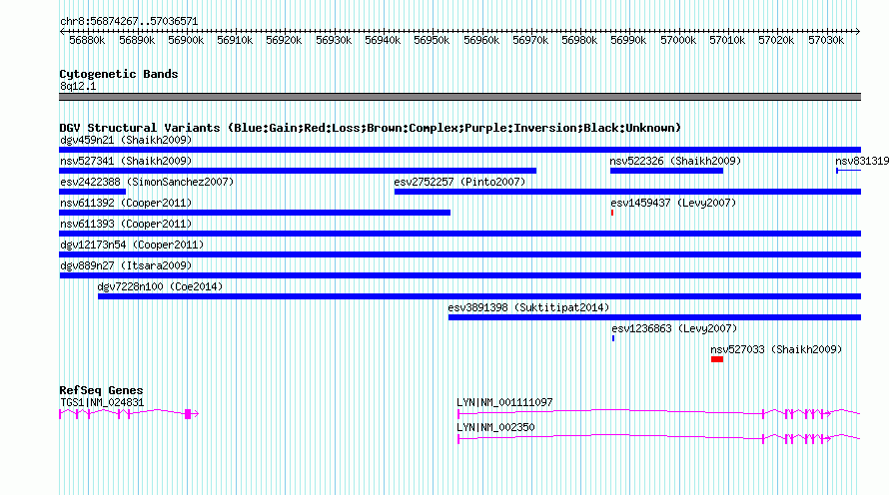Click the esv2752257 blue gain bar
This screenshot has height=495, width=889.
tap(627, 192)
